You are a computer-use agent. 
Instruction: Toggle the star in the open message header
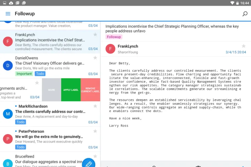(x=244, y=46)
